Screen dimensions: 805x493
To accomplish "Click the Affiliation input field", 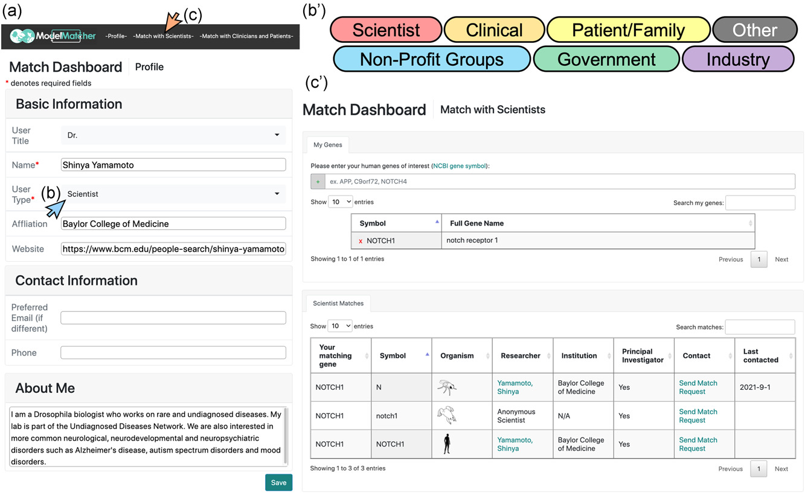I will pyautogui.click(x=173, y=223).
